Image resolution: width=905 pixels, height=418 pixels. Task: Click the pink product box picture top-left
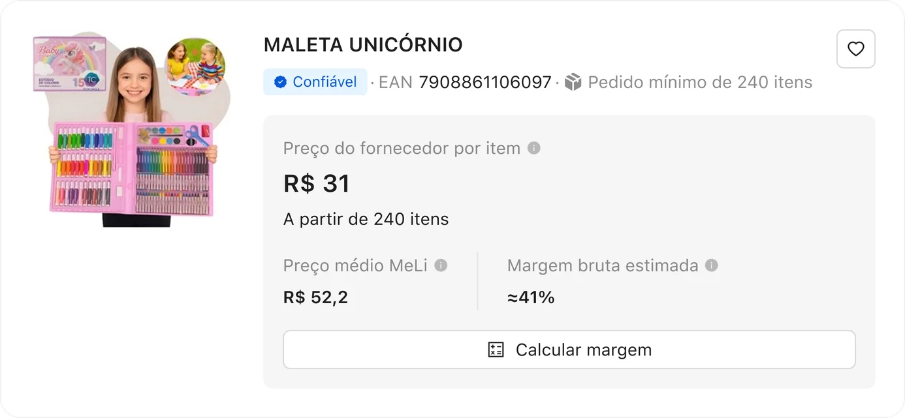(x=70, y=63)
